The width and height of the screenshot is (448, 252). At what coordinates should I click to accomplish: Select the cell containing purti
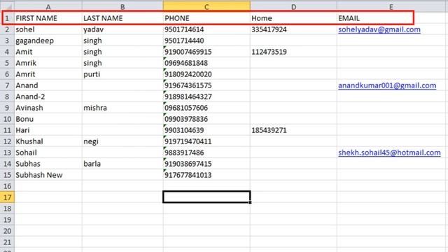(x=122, y=74)
